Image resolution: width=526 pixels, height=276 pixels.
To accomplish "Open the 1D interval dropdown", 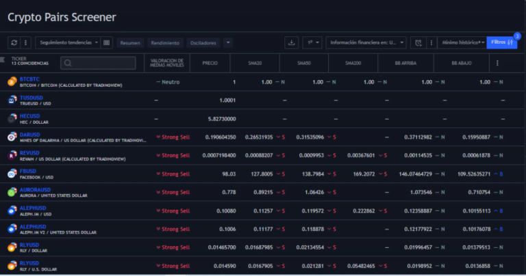I will point(312,42).
